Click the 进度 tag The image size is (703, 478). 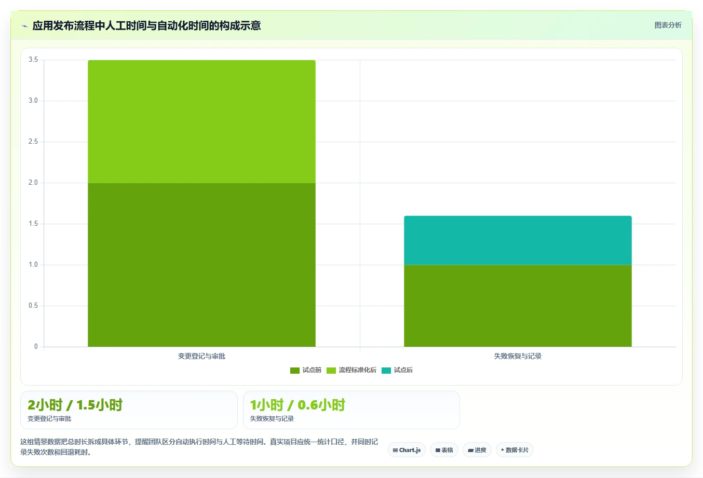(477, 450)
